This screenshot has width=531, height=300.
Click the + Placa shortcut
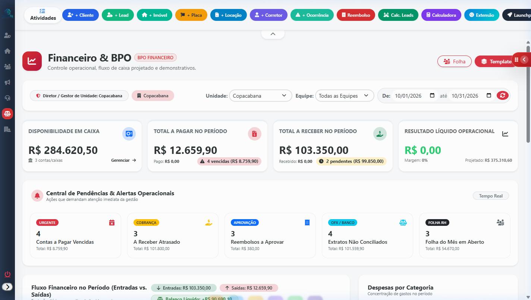pyautogui.click(x=191, y=15)
